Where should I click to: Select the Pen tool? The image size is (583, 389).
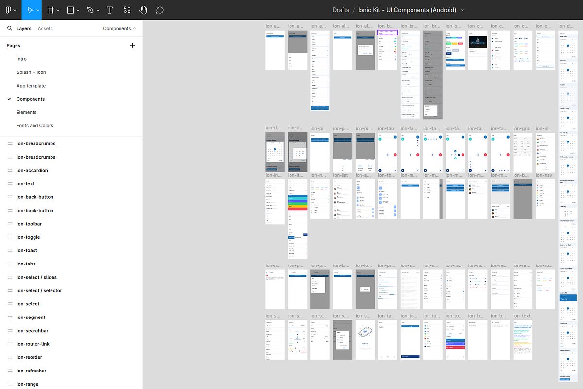pos(90,10)
